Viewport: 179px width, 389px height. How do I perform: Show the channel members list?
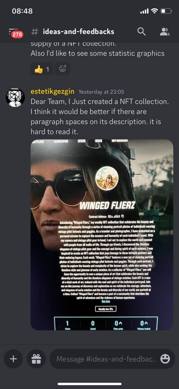click(164, 31)
